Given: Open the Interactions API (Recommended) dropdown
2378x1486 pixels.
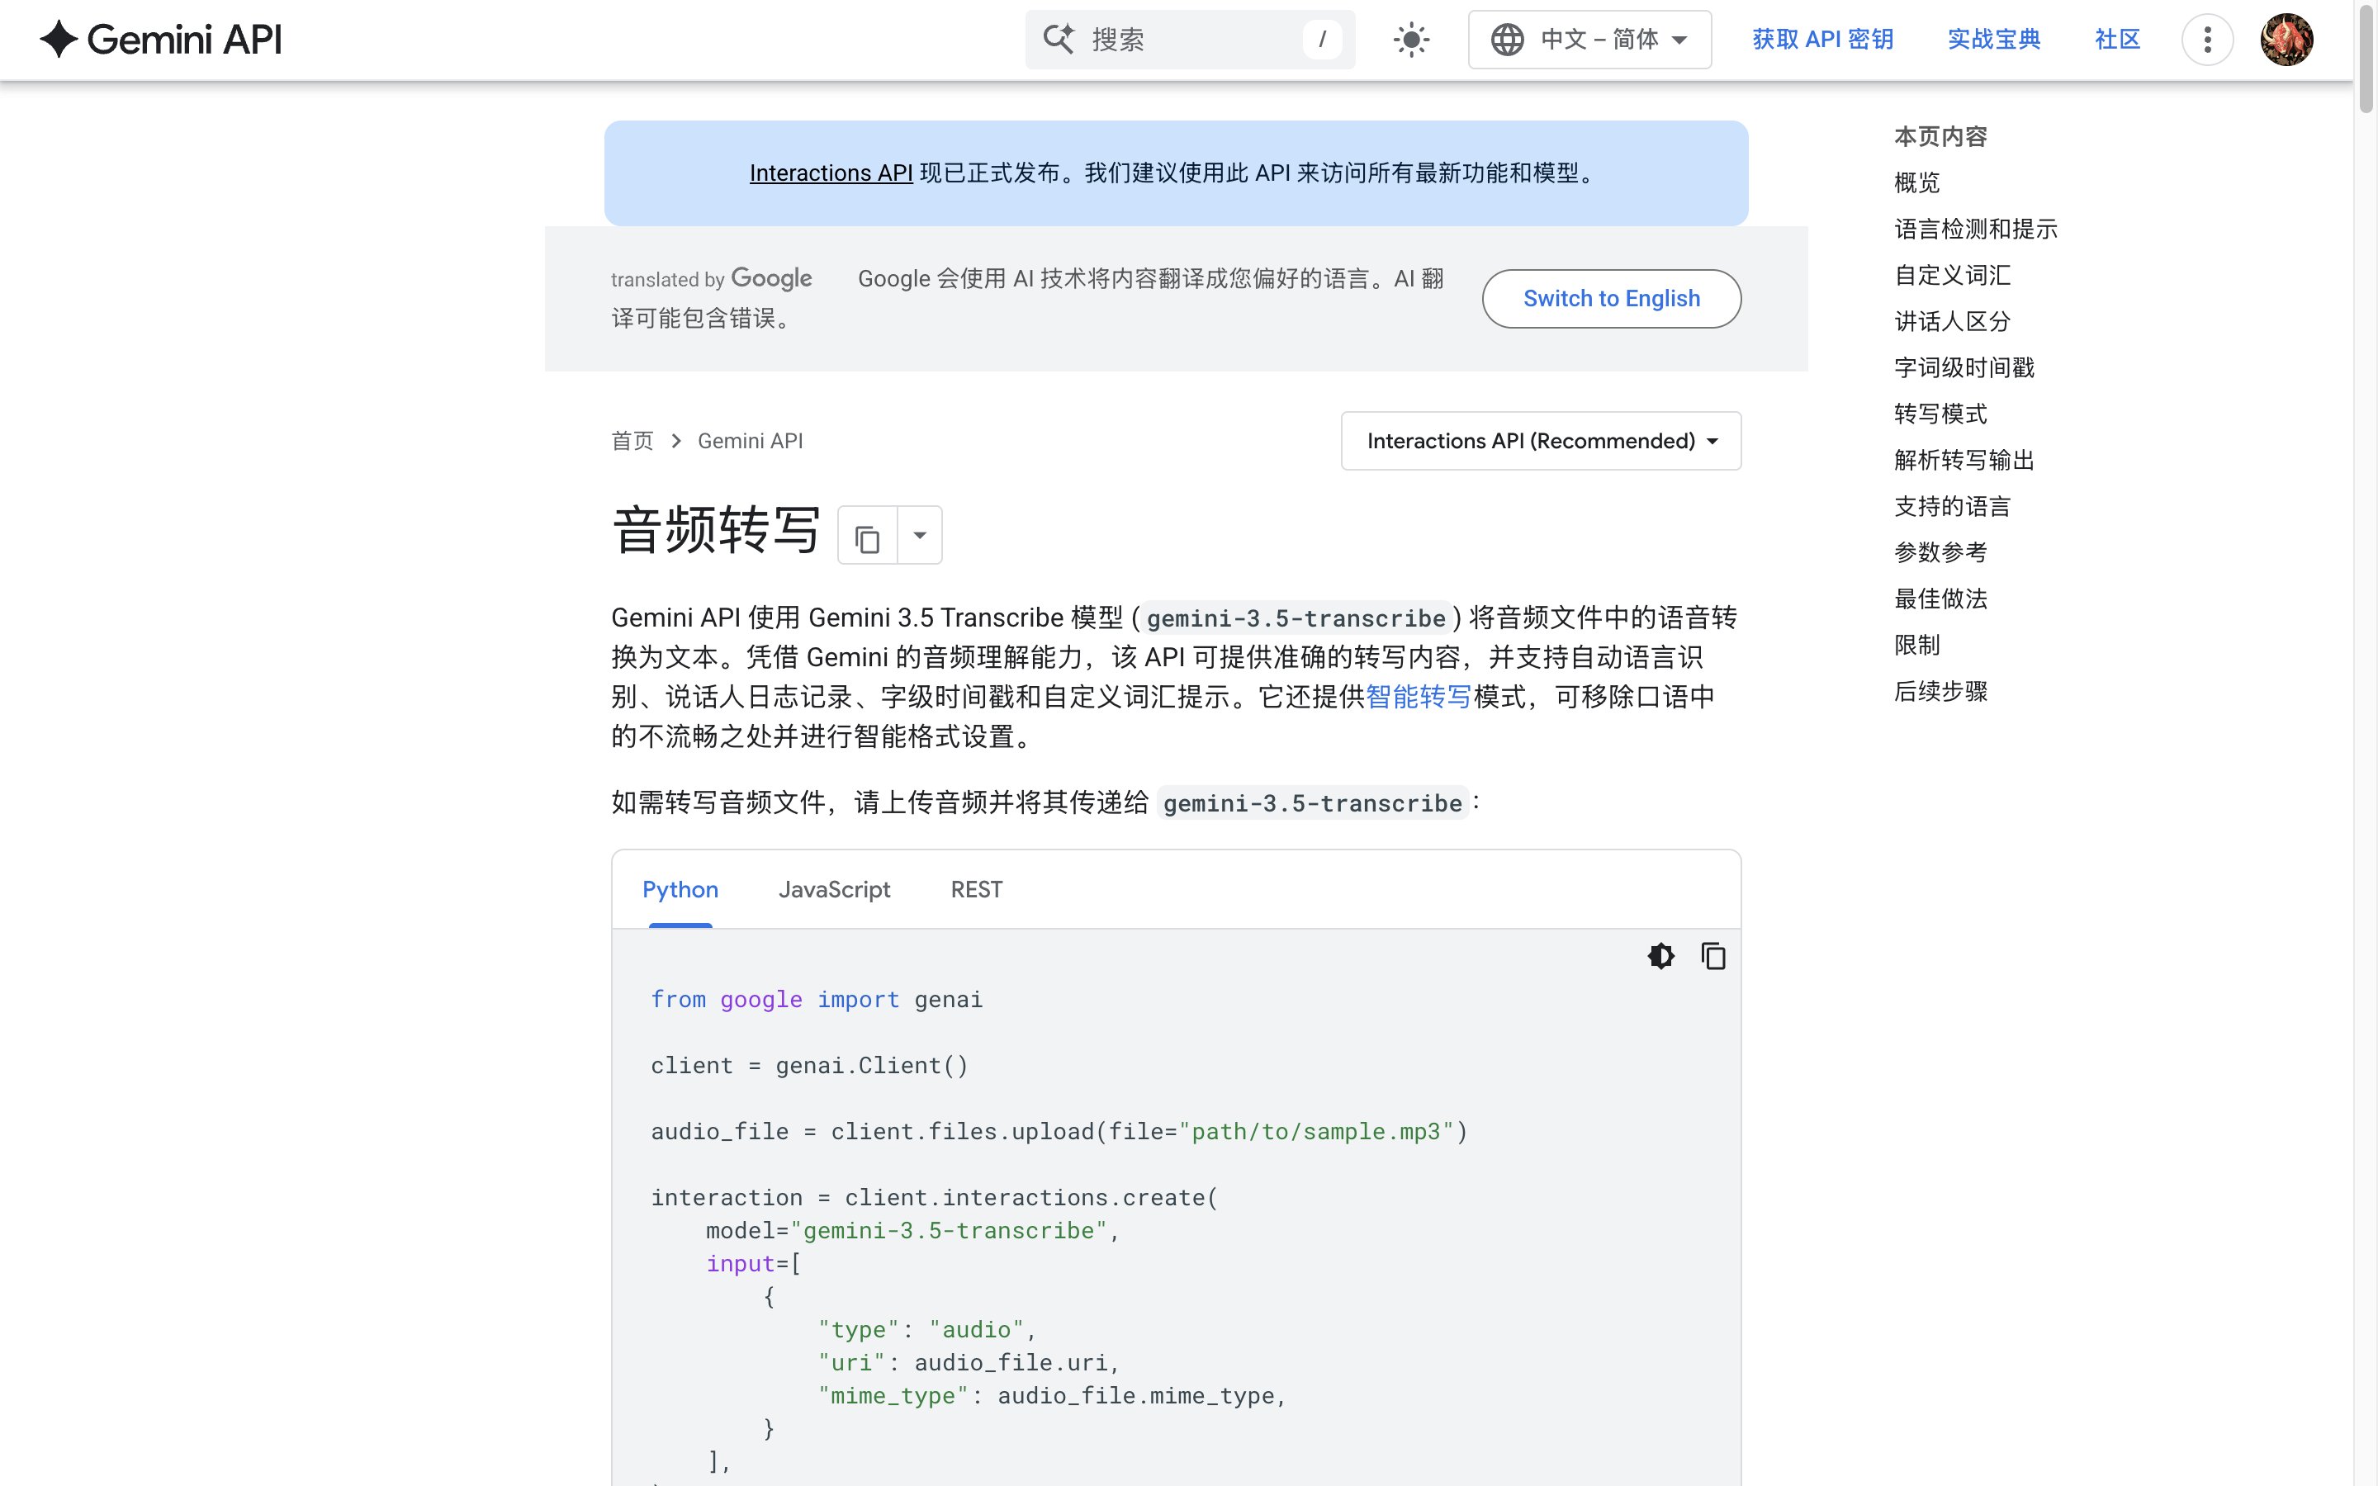Looking at the screenshot, I should pyautogui.click(x=1541, y=442).
